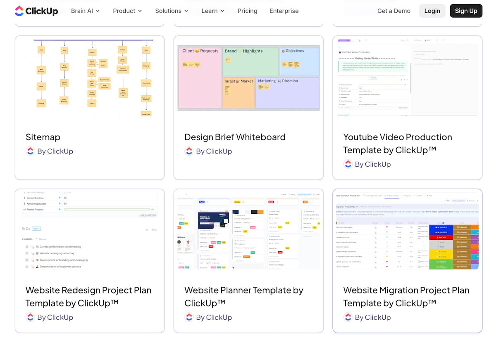
Task: Click the Sitemap flowchart thumbnail
Action: [90, 78]
